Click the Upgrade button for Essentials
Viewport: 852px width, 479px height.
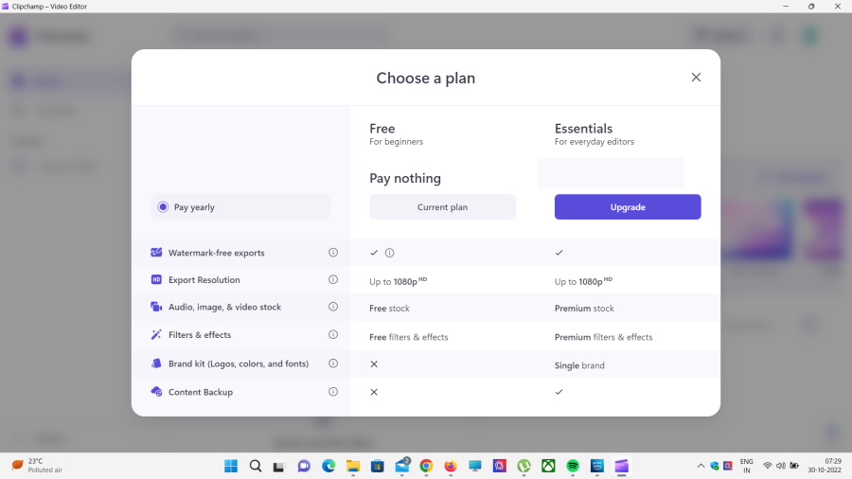tap(627, 207)
